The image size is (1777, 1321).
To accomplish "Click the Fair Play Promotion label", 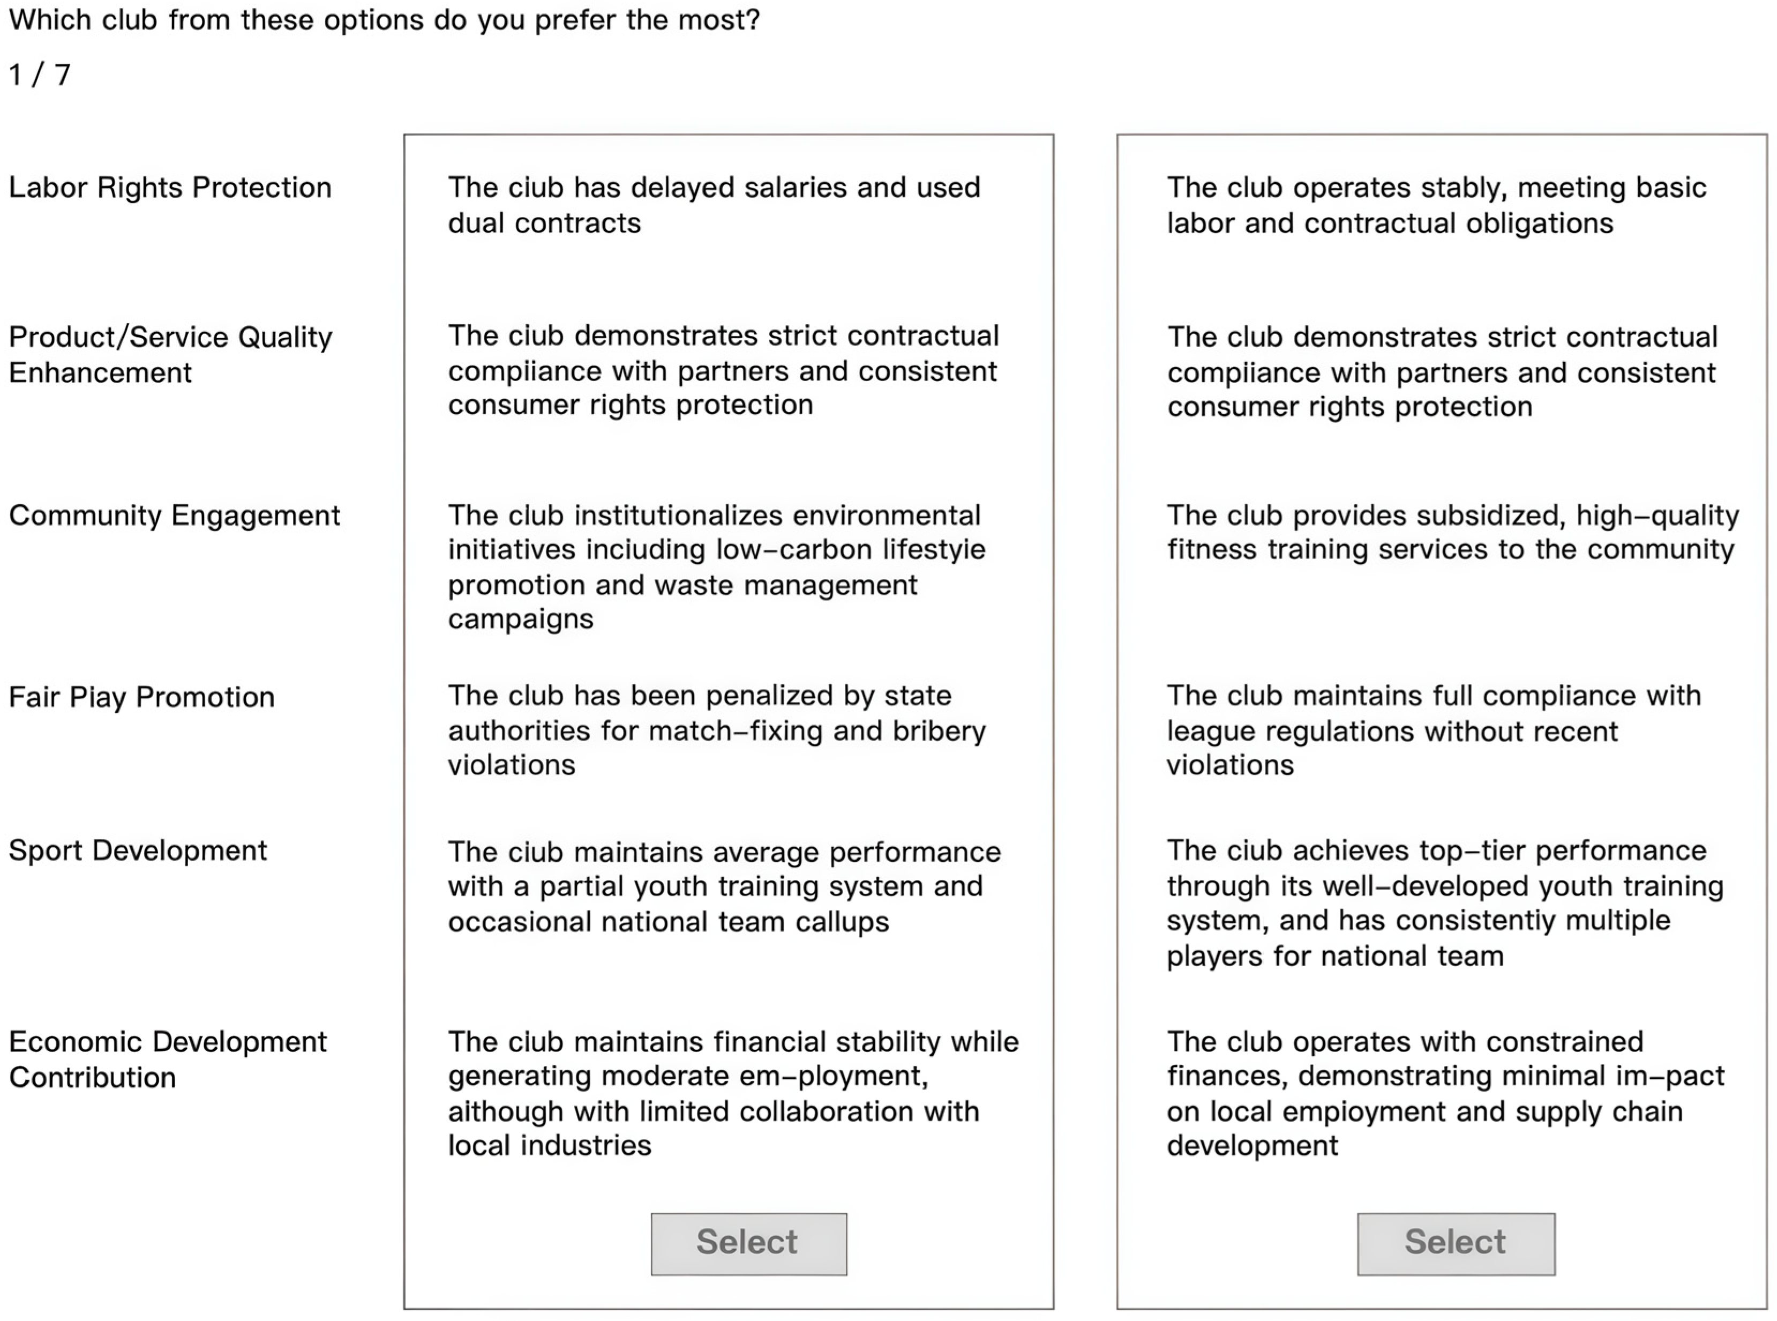I will 141,697.
